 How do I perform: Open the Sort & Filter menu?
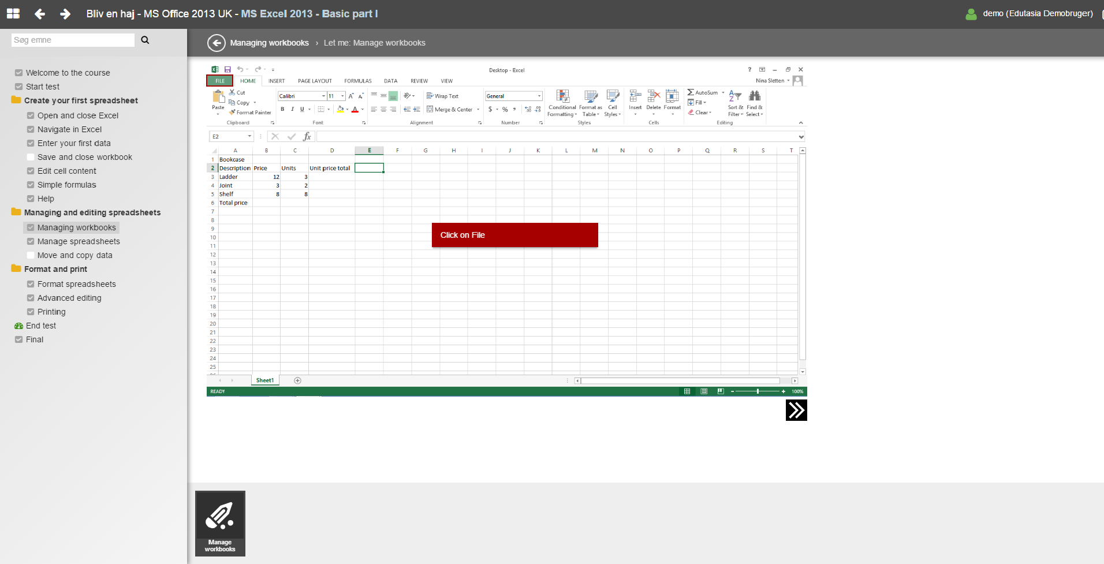(x=735, y=103)
